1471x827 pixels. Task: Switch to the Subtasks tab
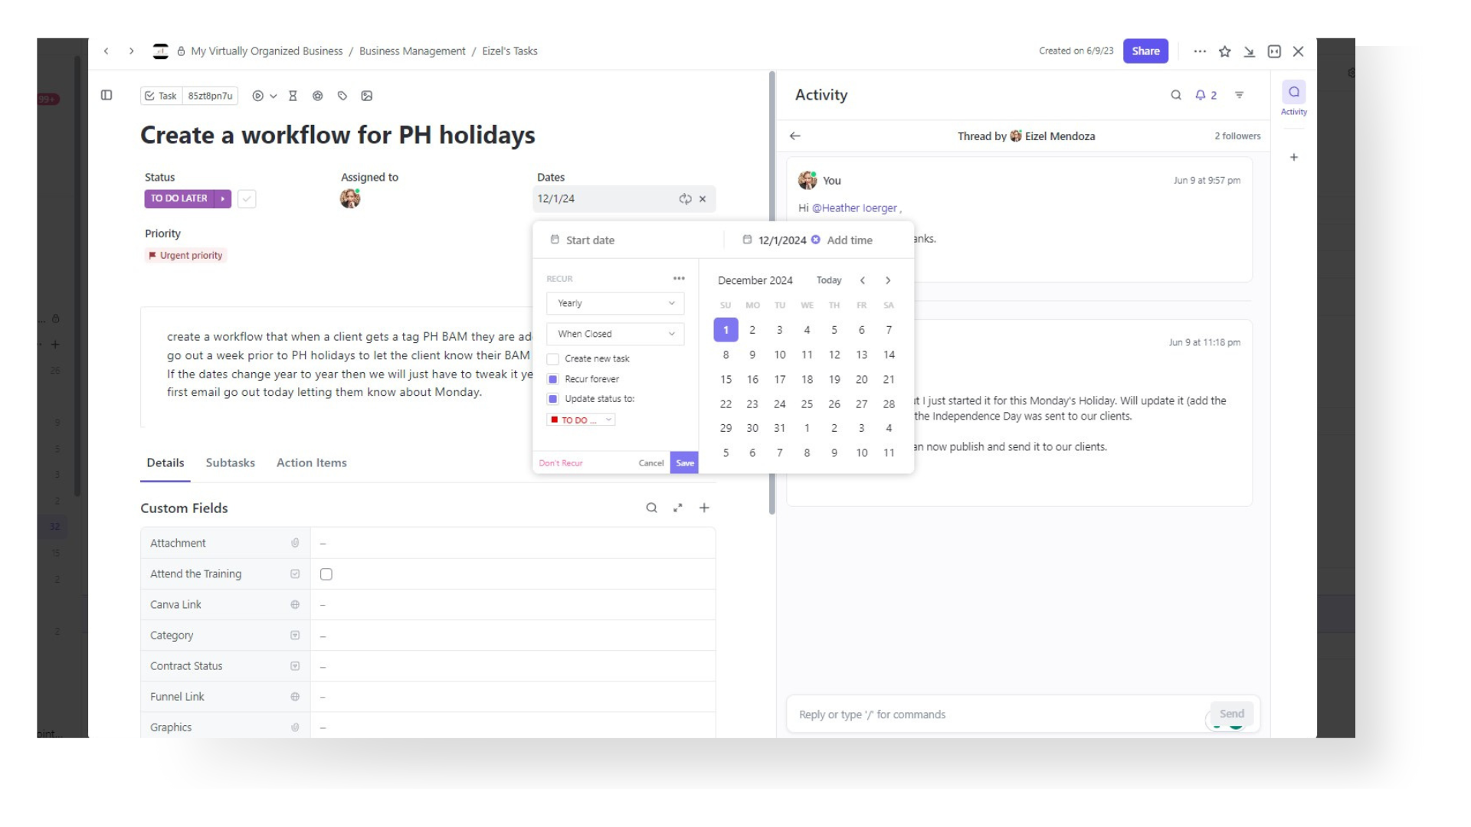click(231, 463)
